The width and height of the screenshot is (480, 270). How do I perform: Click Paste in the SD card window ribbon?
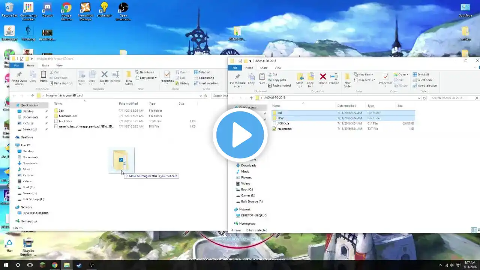pos(43,76)
